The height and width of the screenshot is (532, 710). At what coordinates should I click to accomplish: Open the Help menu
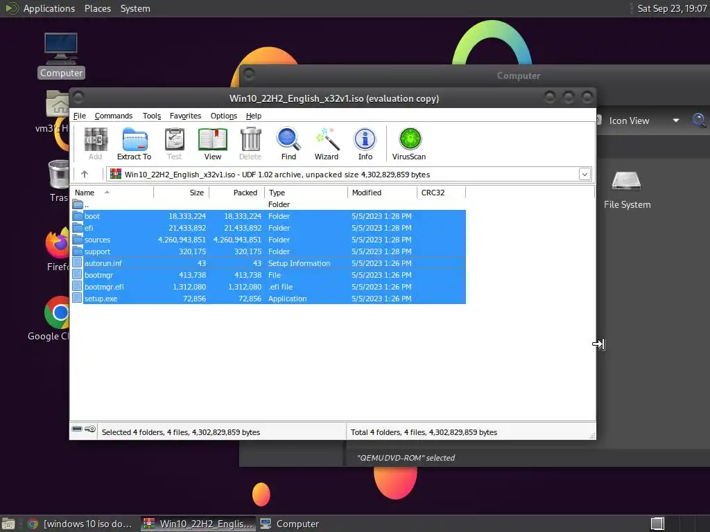pyautogui.click(x=254, y=116)
